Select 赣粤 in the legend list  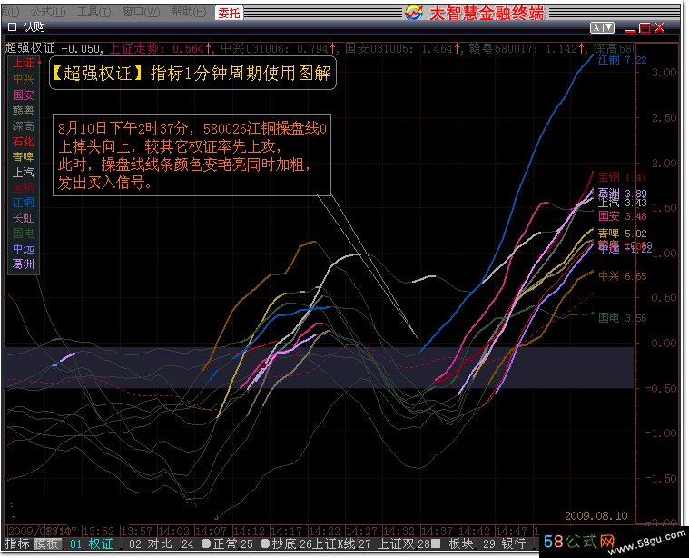(23, 111)
